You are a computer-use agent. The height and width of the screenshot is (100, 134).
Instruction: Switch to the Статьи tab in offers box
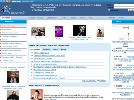tap(56, 49)
